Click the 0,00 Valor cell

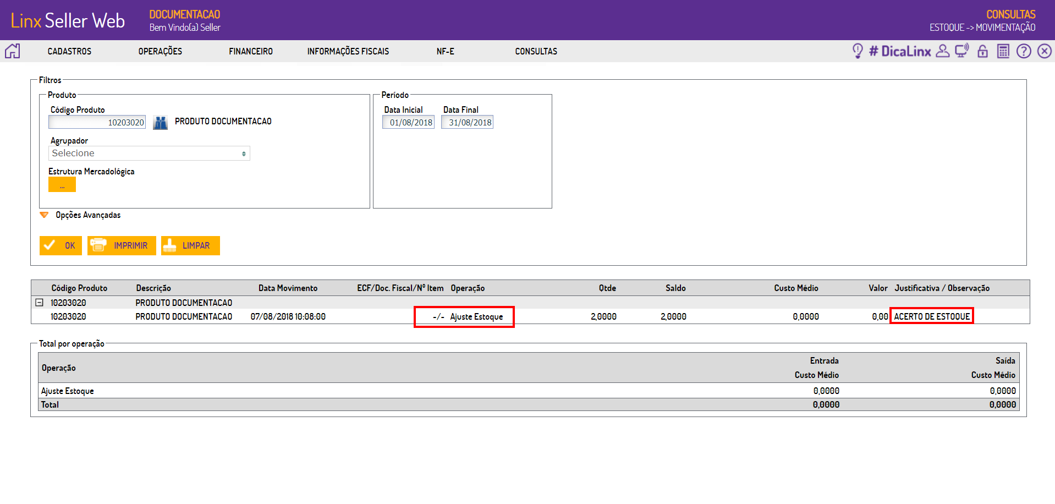click(880, 316)
